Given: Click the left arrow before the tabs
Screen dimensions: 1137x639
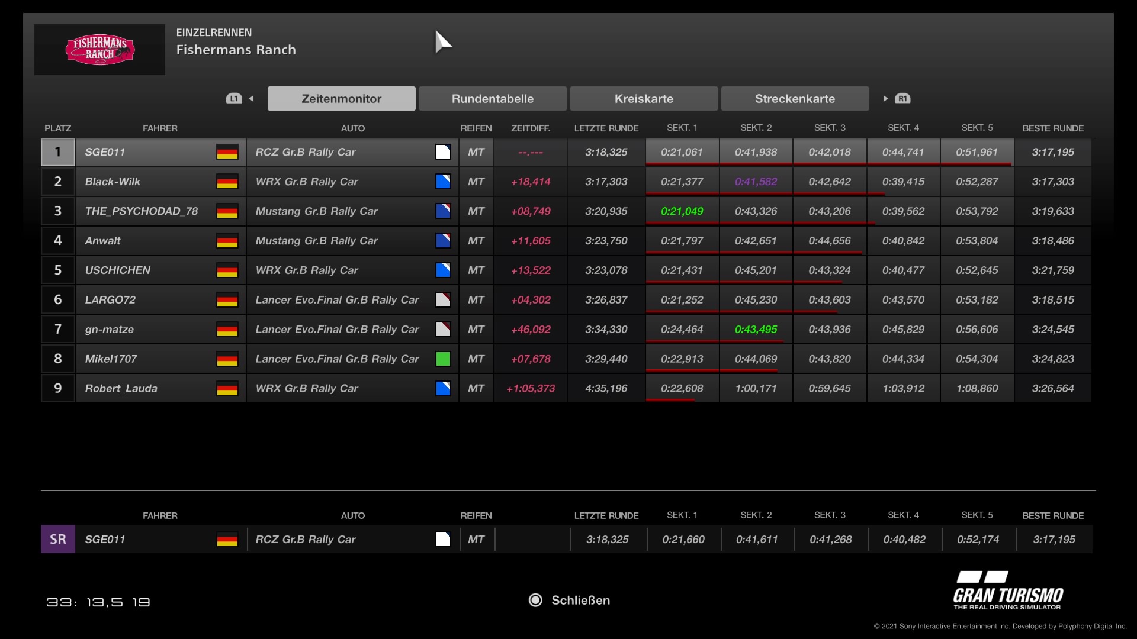Looking at the screenshot, I should (x=252, y=99).
